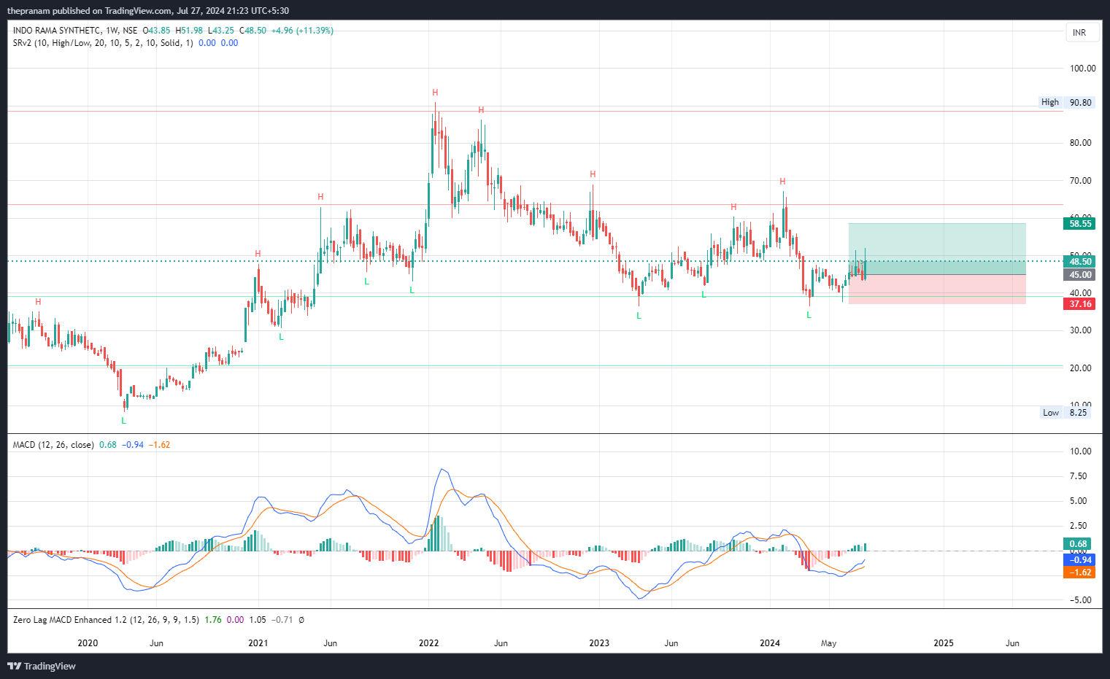Click the INR currency button
This screenshot has height=679, width=1110.
1082,33
